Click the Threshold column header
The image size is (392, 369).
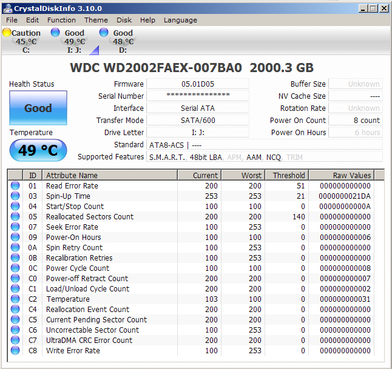(287, 175)
